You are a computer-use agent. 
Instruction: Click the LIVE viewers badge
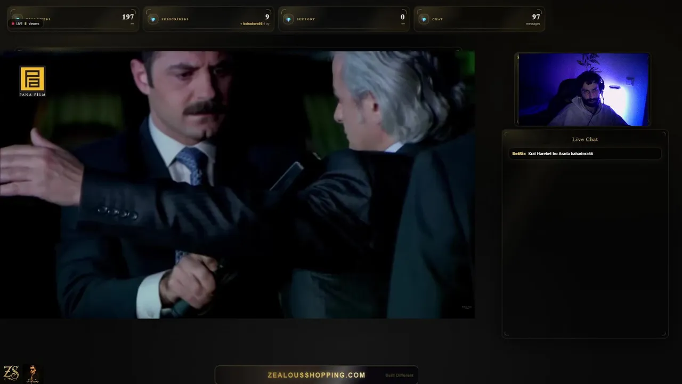(26, 23)
